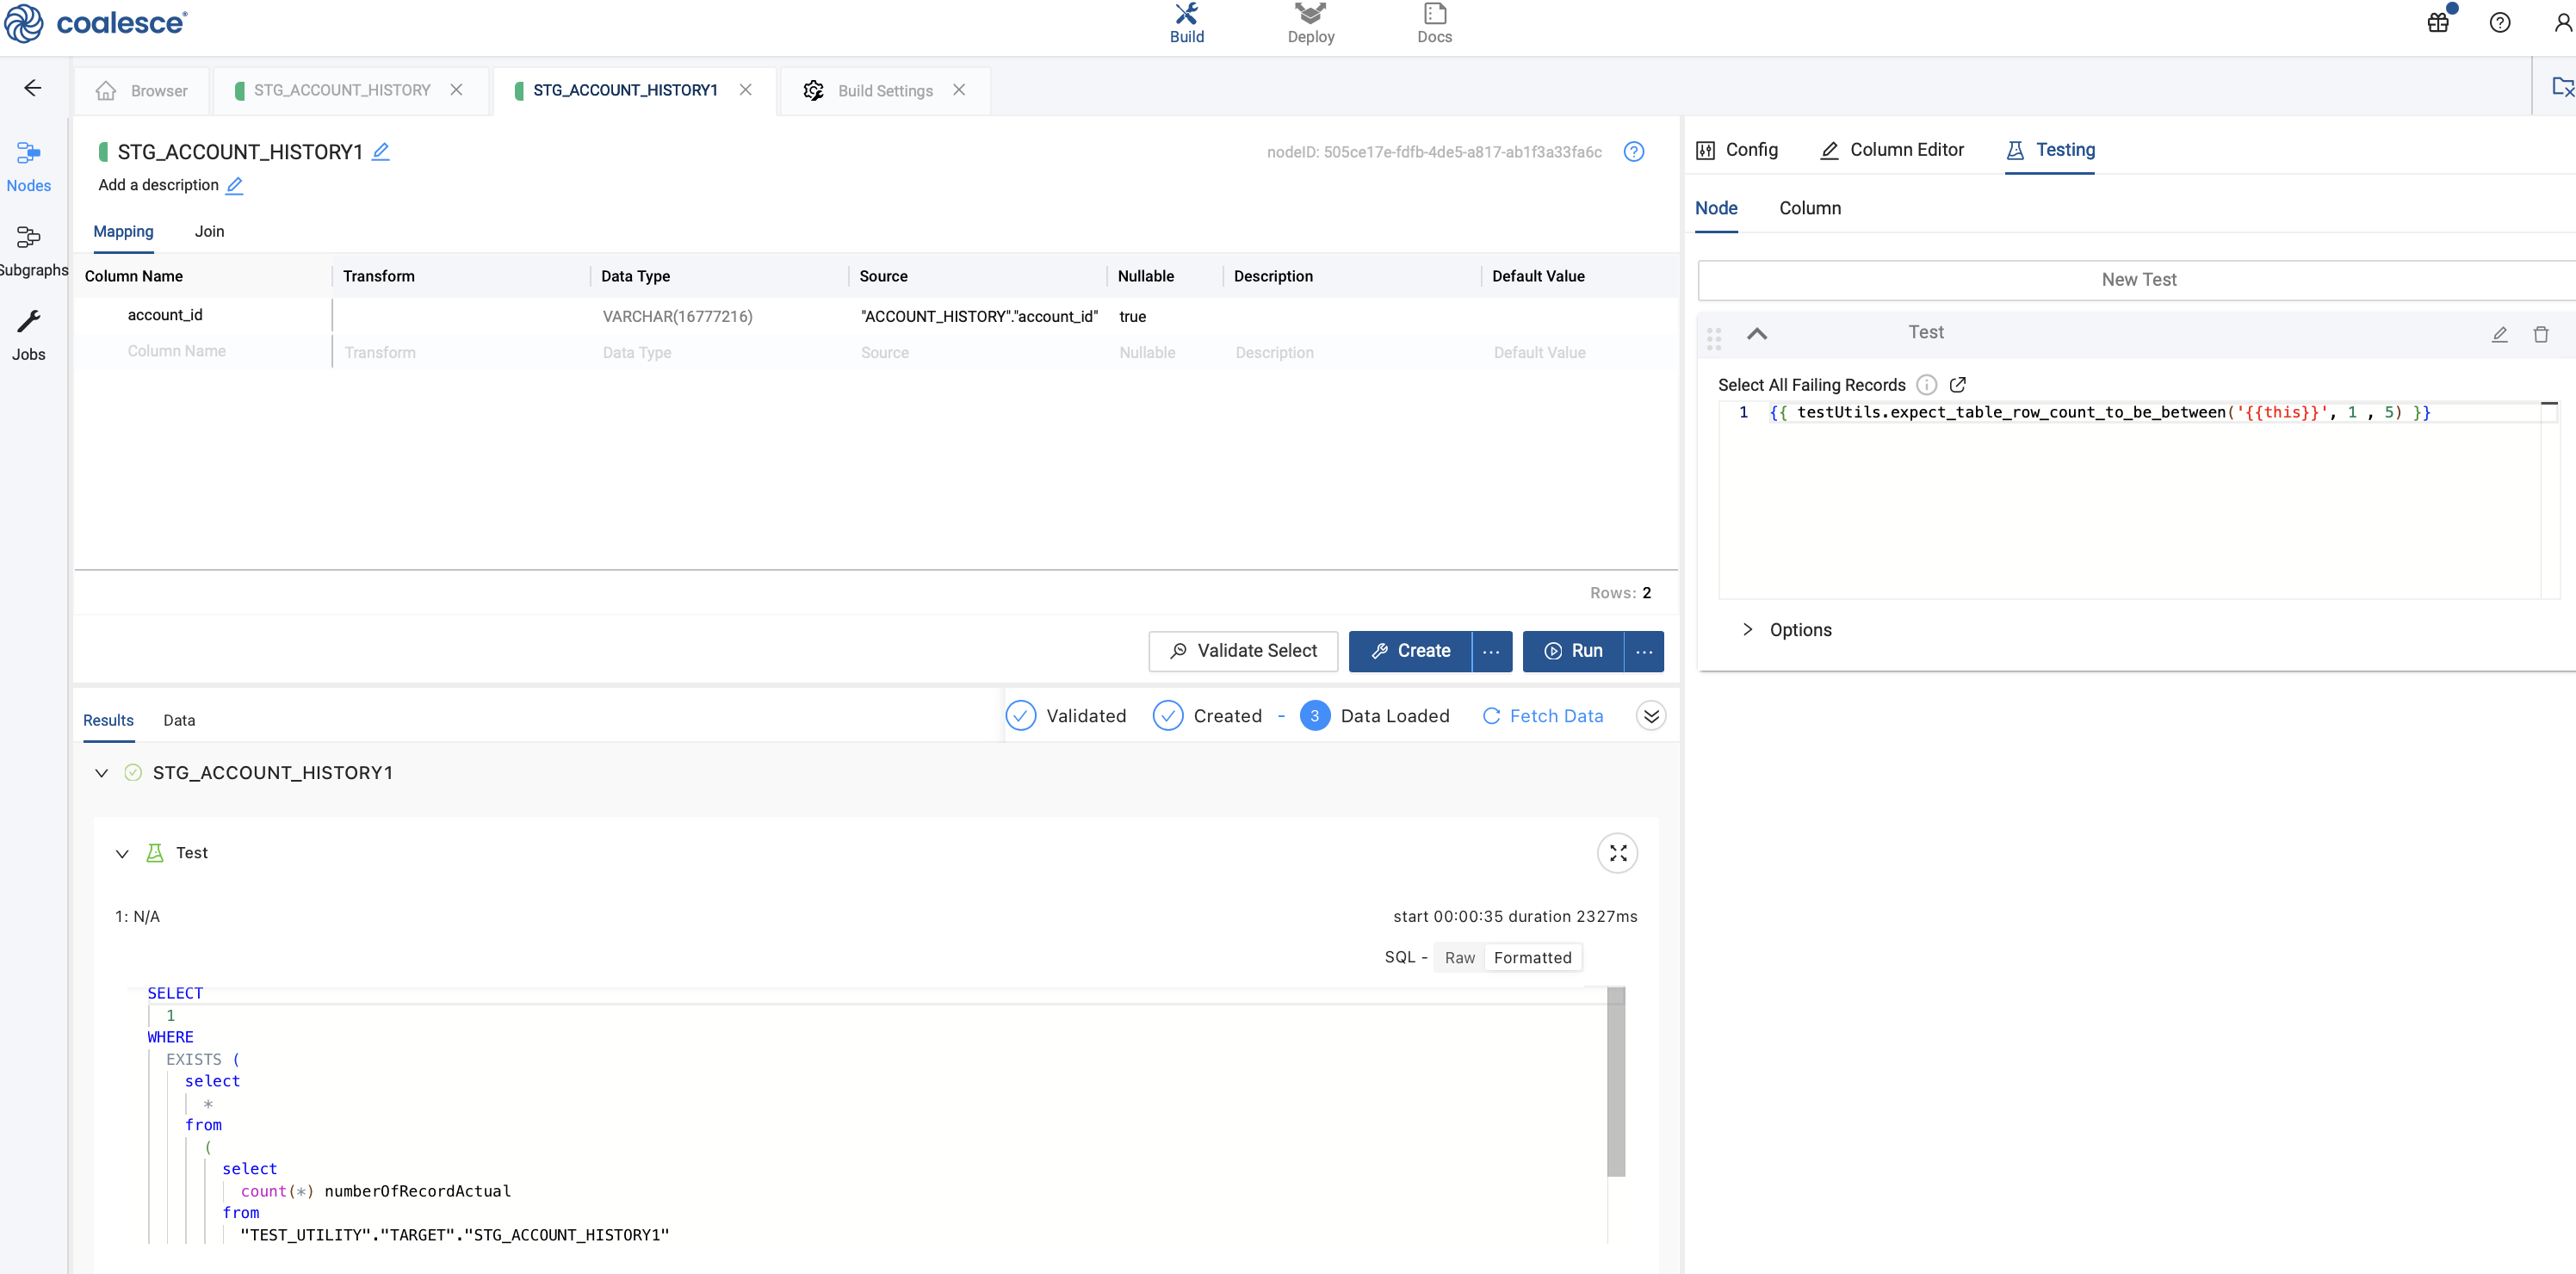Open failing records external link icon
The image size is (2576, 1274).
click(x=1957, y=384)
